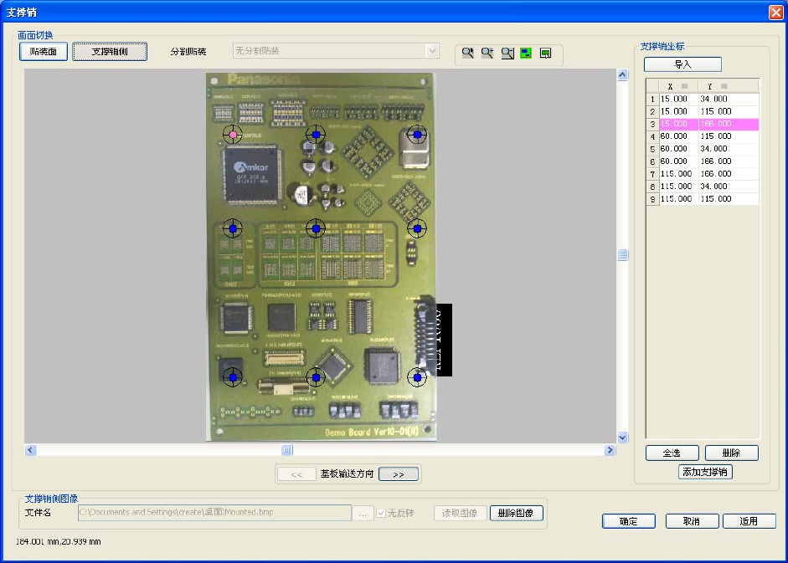The height and width of the screenshot is (563, 788).
Task: Click the zoom in magnifier icon
Action: [x=487, y=54]
